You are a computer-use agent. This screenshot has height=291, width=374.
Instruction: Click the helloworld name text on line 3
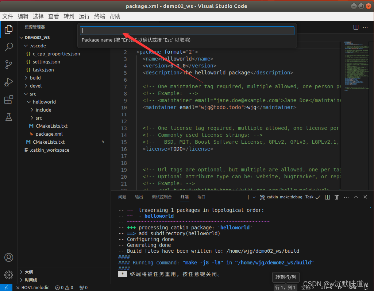coord(176,59)
